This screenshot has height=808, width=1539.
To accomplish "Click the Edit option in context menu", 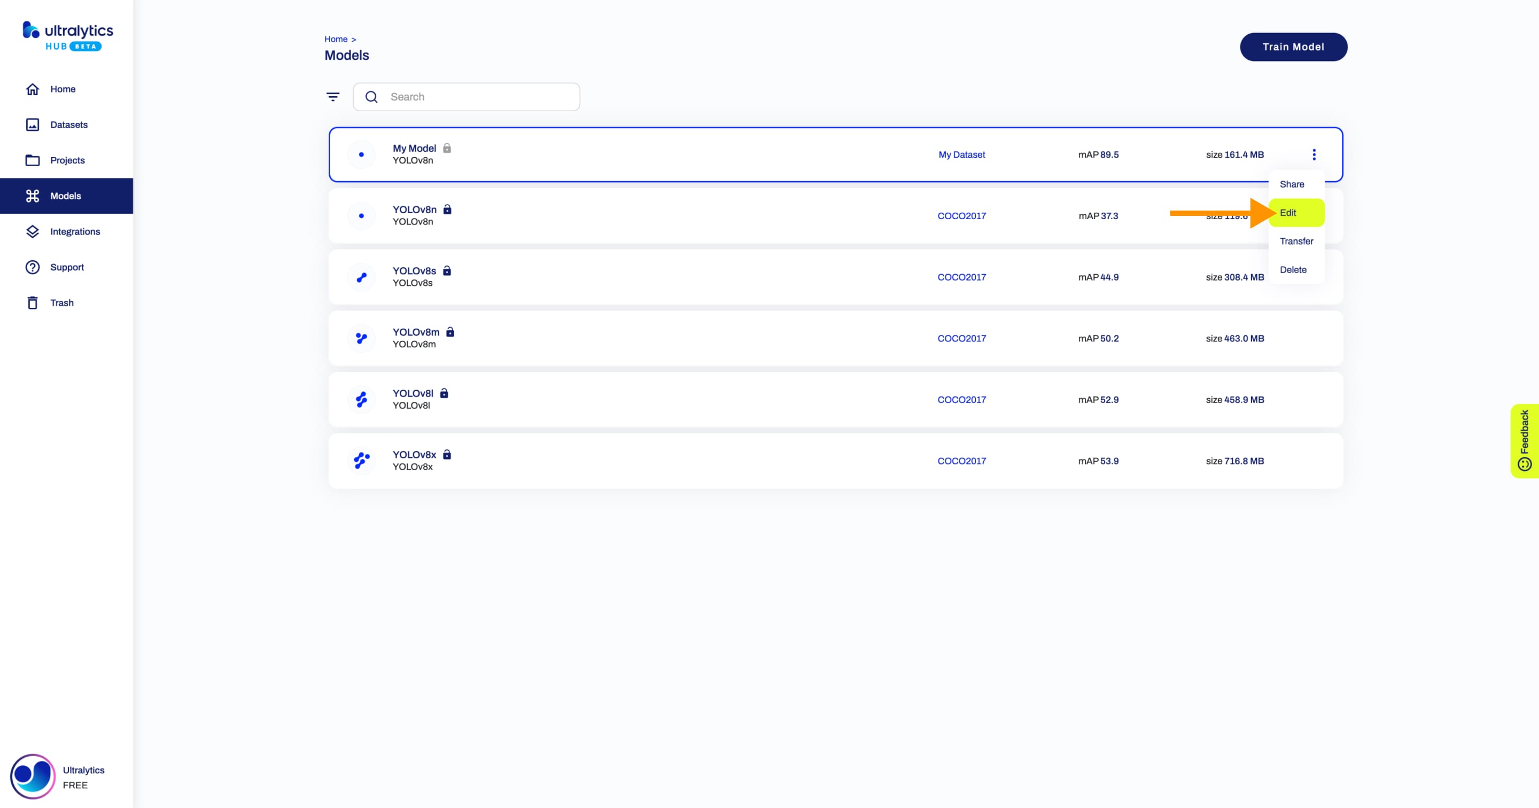I will tap(1288, 212).
